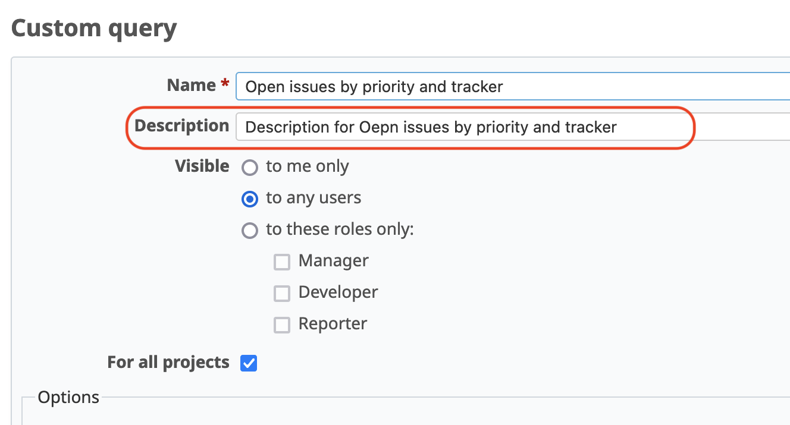790x425 pixels.
Task: Tick the Reporter role checkbox
Action: click(282, 325)
